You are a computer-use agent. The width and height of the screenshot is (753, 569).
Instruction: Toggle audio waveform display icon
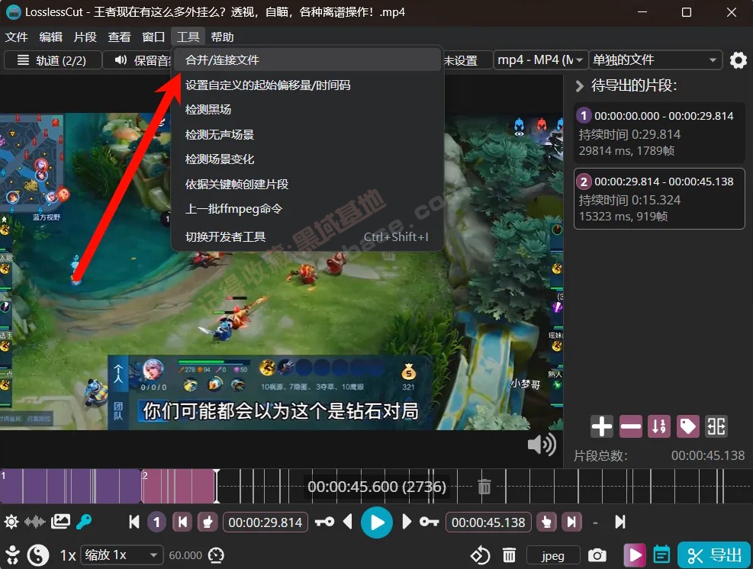[x=35, y=522]
